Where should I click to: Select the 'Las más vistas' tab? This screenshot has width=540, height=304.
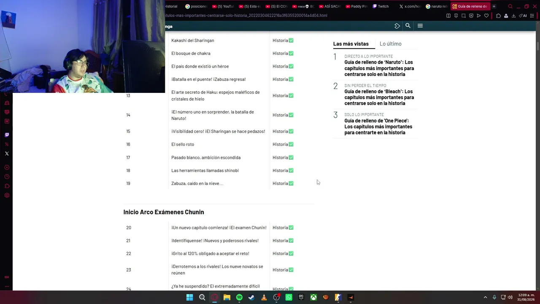tap(351, 44)
